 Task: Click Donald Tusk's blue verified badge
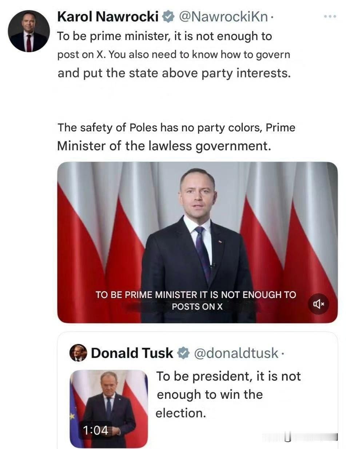click(183, 353)
